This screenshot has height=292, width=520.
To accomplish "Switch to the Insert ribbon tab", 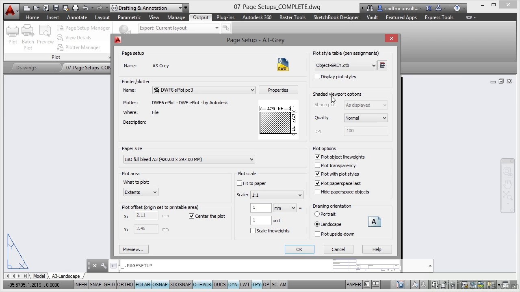I will click(53, 17).
